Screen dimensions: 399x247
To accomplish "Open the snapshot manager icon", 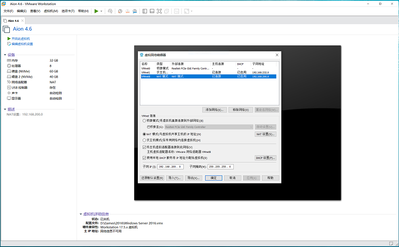I will click(135, 11).
